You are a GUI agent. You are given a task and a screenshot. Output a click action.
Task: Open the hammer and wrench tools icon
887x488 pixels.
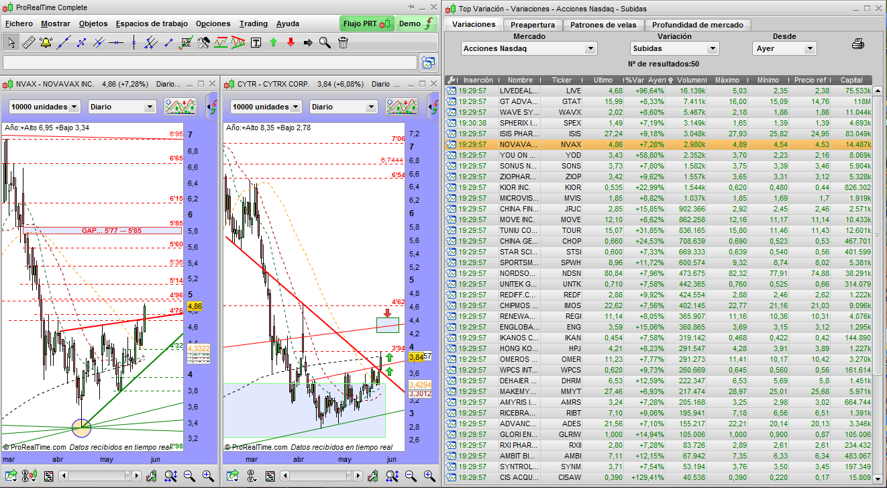tap(203, 43)
